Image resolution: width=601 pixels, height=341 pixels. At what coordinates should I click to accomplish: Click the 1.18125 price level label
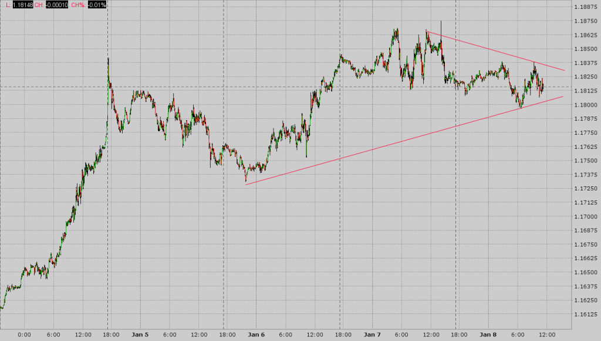coord(586,91)
